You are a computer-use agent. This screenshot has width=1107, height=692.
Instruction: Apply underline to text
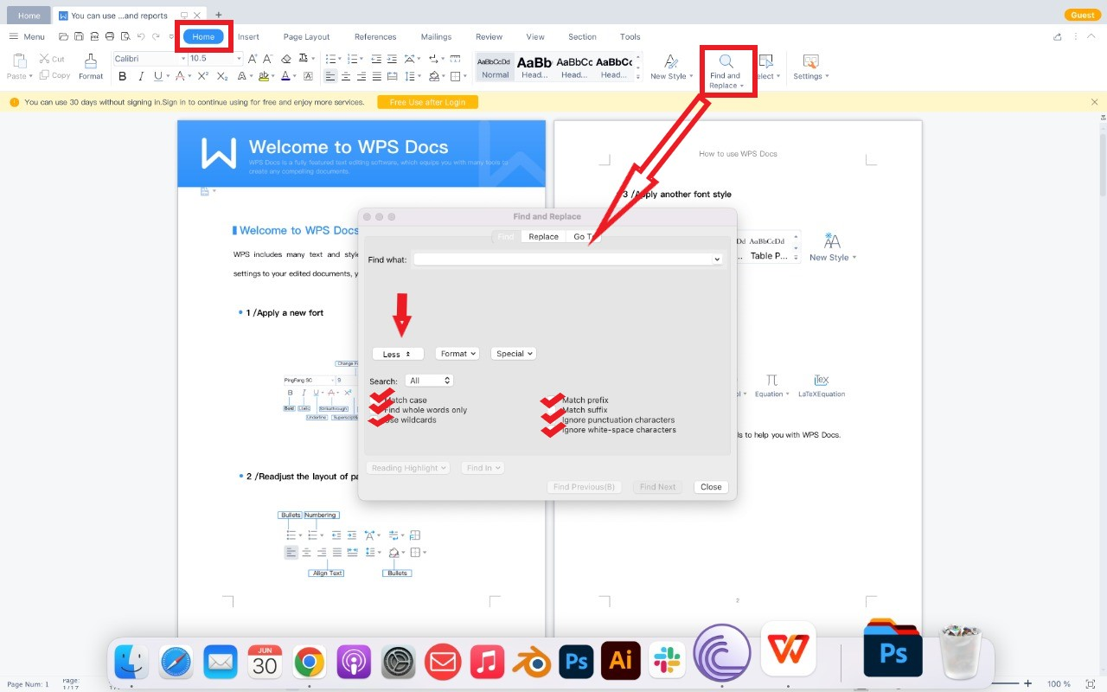point(157,76)
